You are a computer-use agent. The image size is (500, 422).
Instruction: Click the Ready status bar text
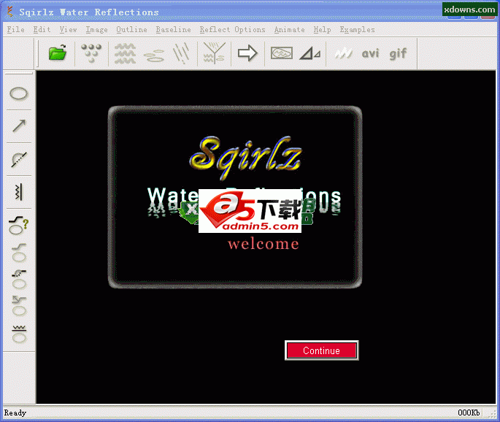[15, 413]
